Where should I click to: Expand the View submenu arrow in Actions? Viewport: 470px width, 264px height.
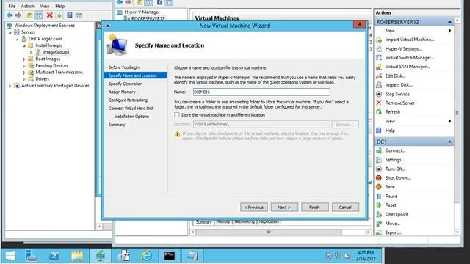(450, 121)
